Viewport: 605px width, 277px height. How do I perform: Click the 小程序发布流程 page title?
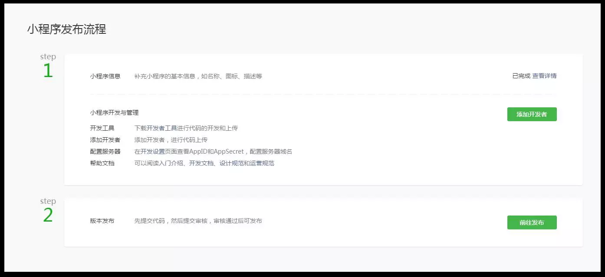66,29
